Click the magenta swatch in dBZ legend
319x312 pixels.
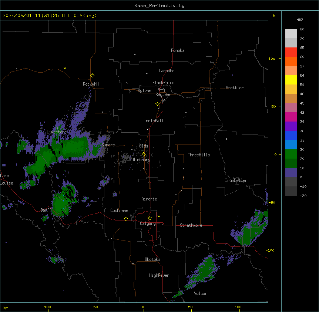click(x=291, y=117)
